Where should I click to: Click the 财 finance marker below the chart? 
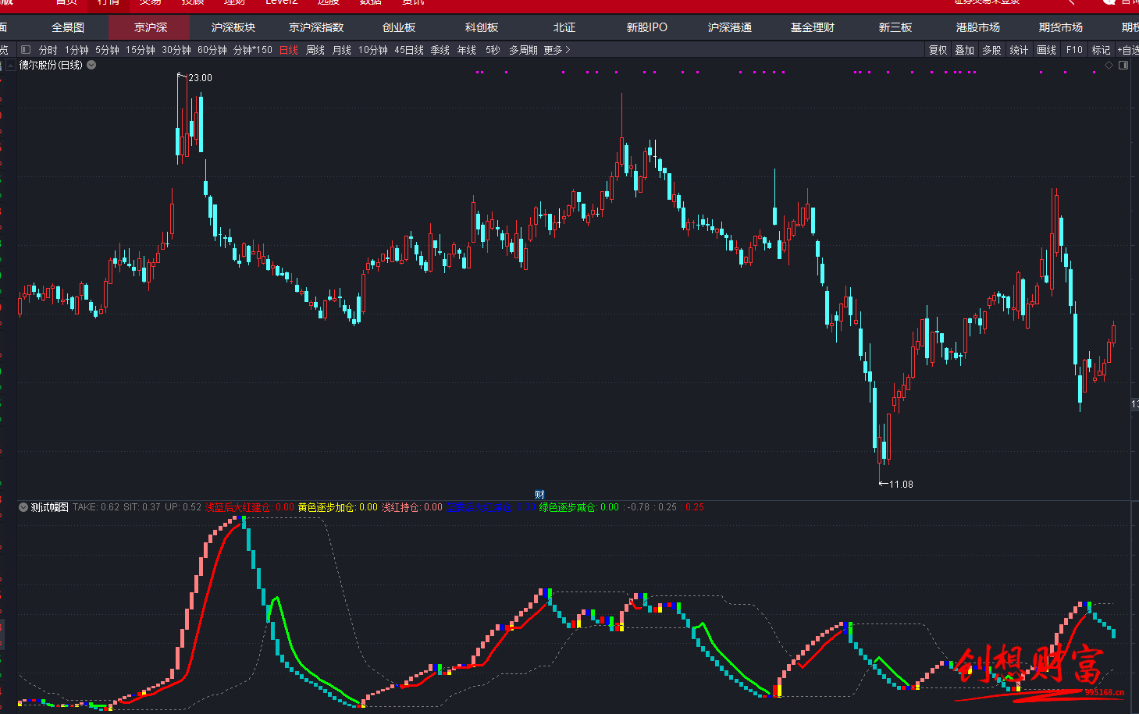(539, 494)
